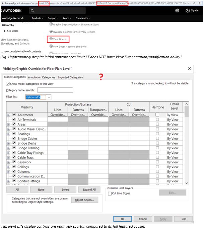
Task: Expand the Areas category
Action: [x=9, y=125]
